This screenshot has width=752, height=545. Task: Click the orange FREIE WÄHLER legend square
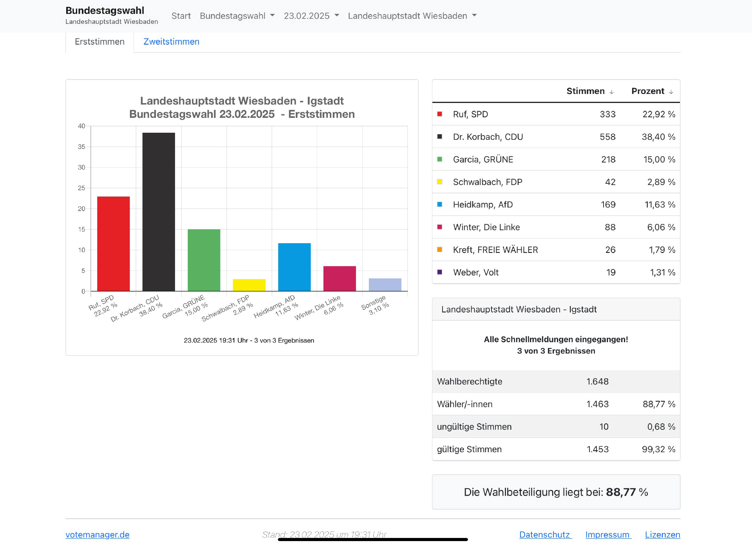point(439,249)
